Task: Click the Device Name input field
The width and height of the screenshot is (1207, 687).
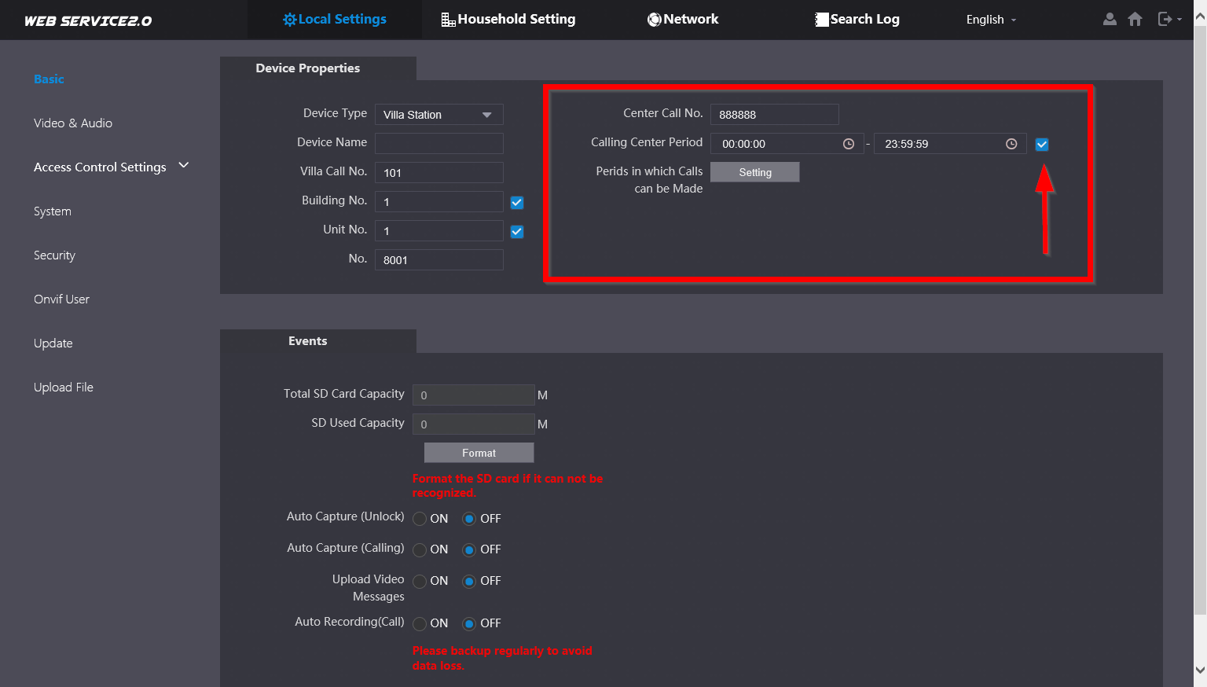Action: click(x=438, y=143)
